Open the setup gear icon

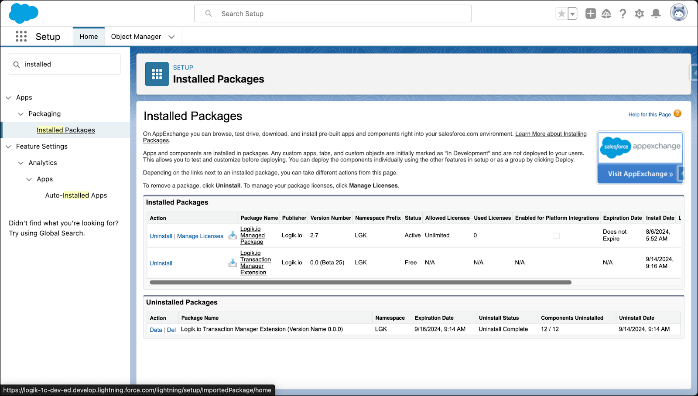coord(639,14)
